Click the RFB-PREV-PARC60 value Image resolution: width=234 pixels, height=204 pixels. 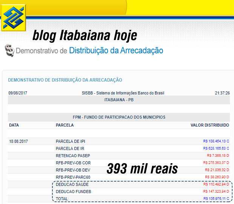tap(217, 177)
